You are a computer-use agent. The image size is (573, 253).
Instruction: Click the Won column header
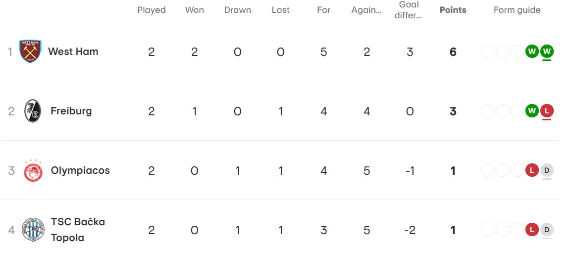(x=195, y=10)
